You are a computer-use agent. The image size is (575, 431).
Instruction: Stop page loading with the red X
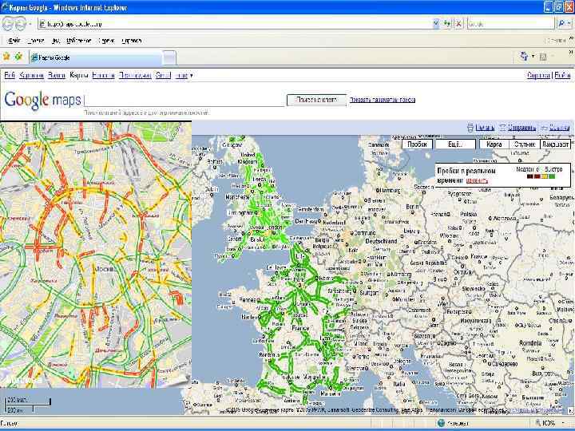tap(458, 24)
